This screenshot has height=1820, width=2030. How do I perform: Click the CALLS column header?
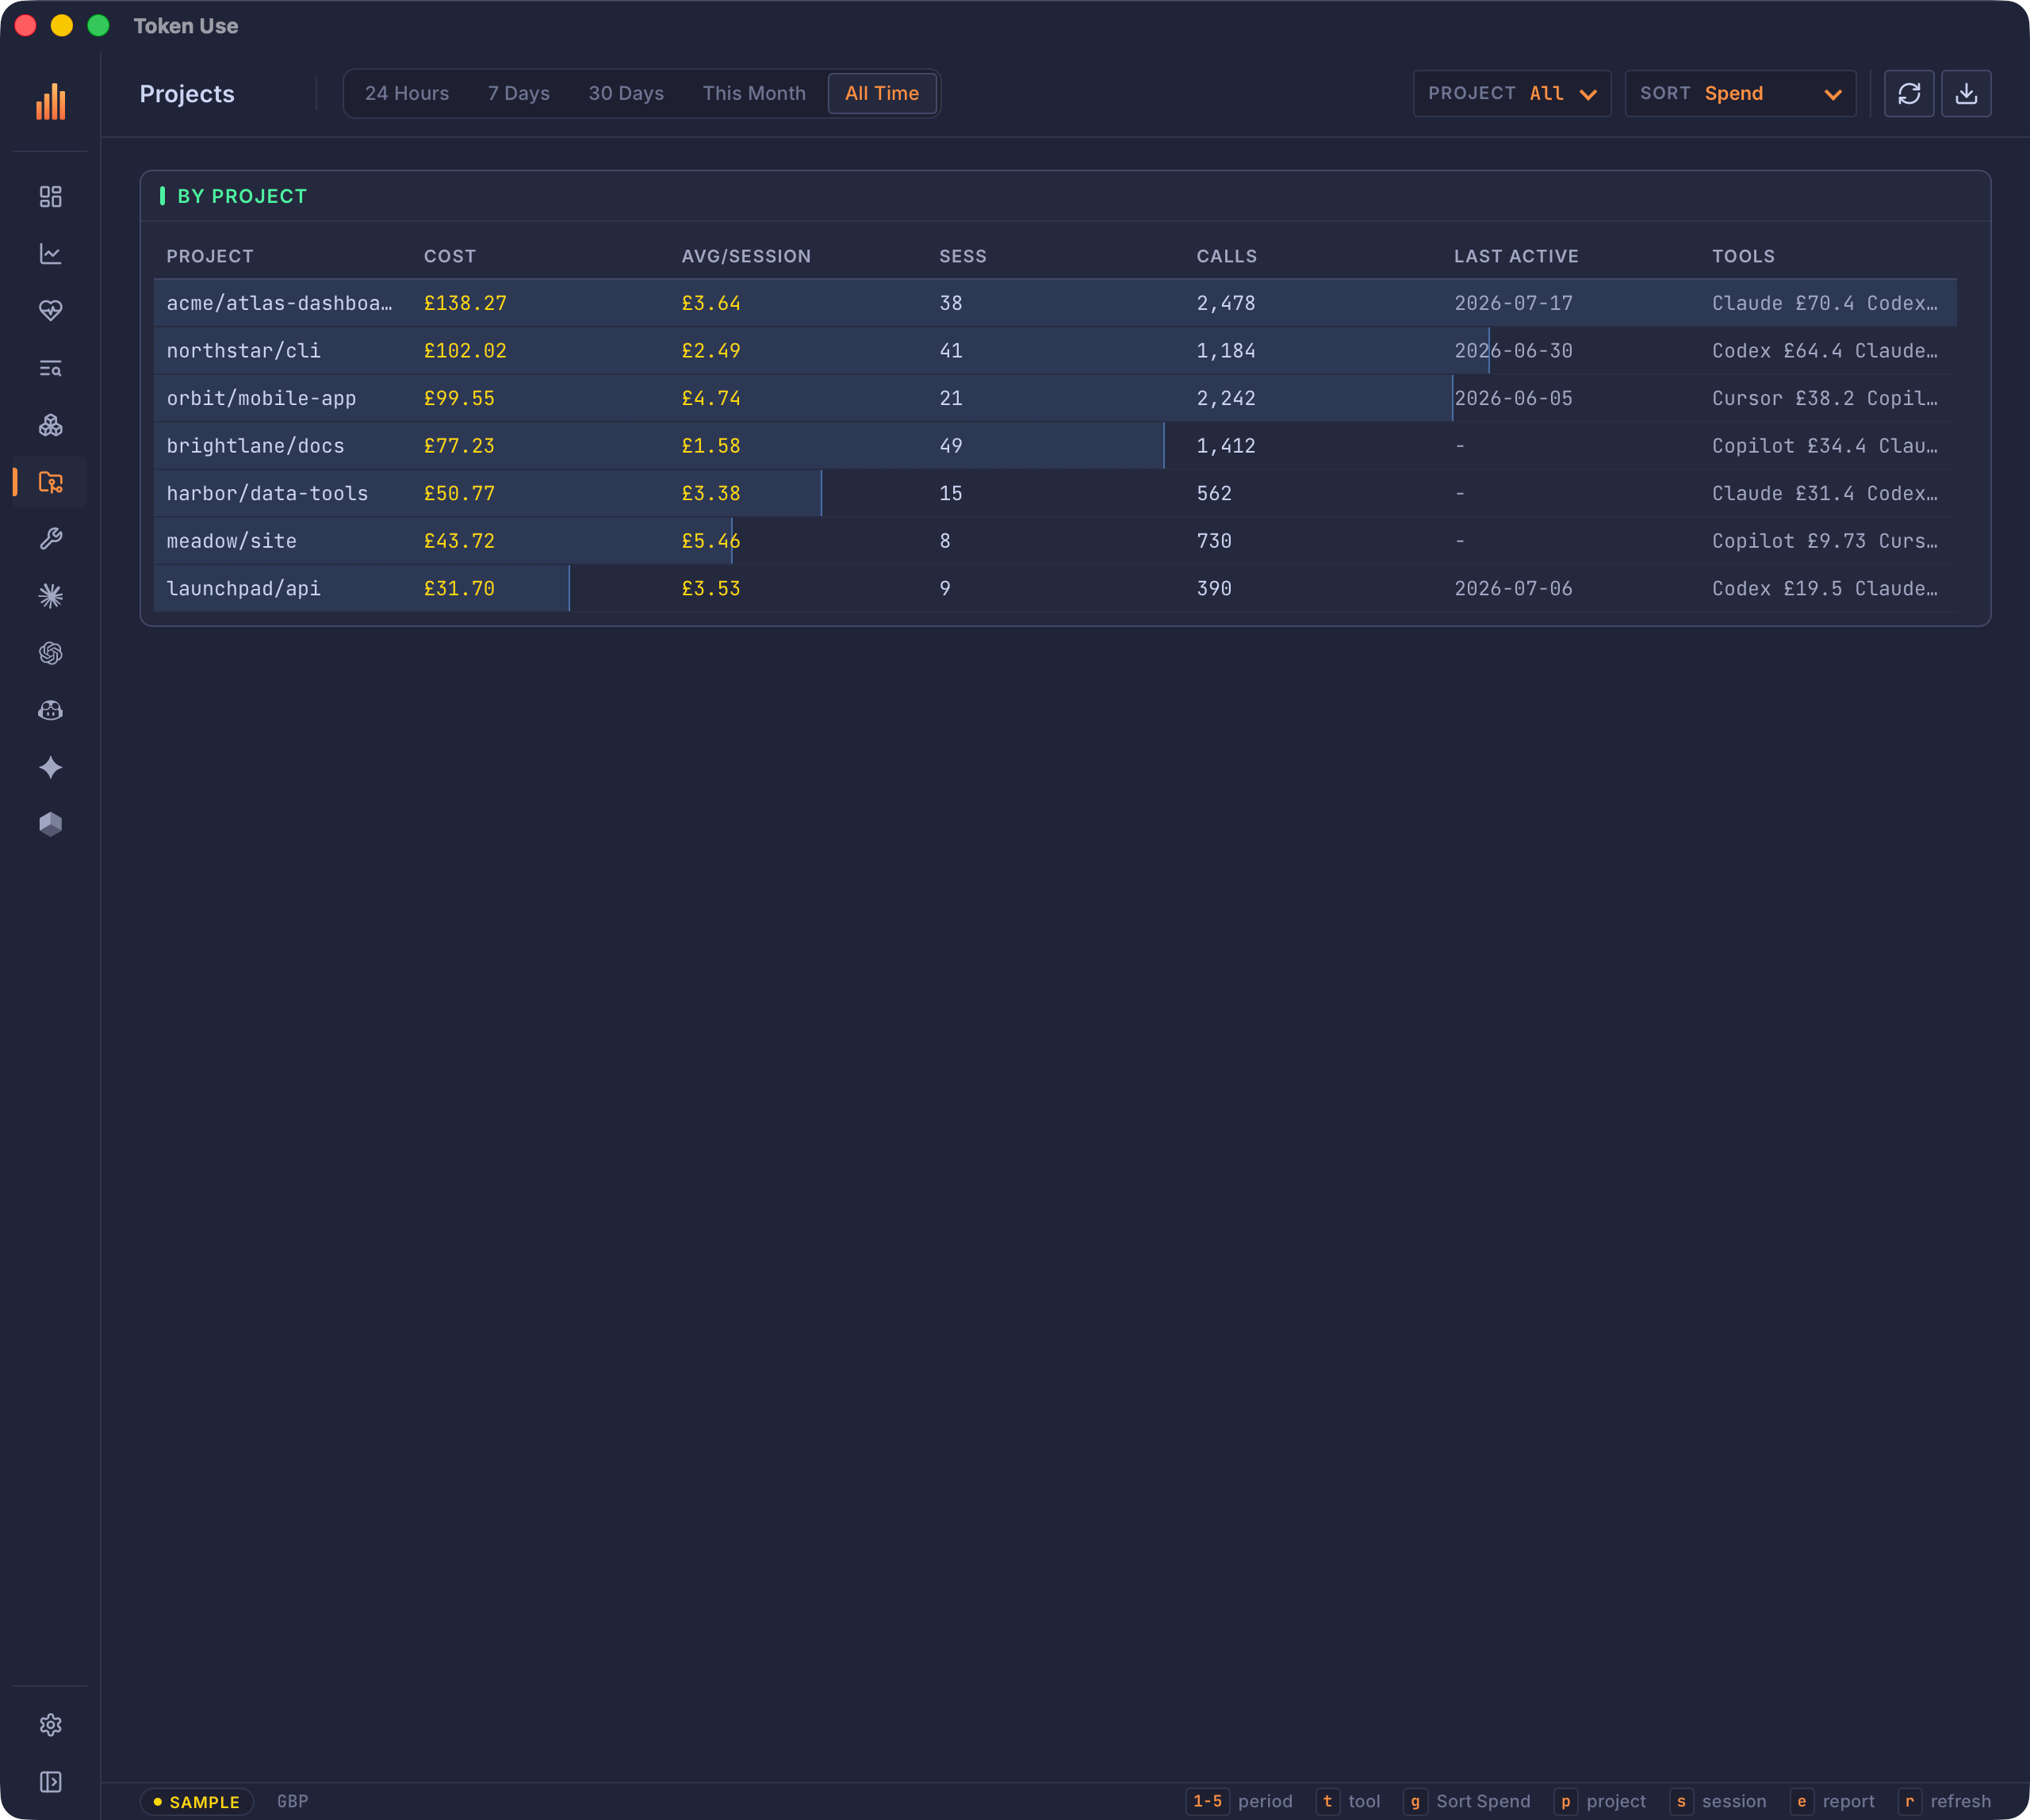[1227, 256]
